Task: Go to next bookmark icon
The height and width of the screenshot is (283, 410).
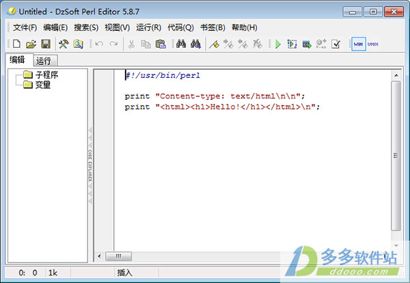Action: tap(228, 44)
